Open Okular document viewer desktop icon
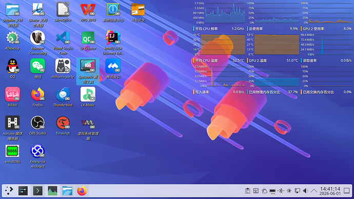 tap(37, 10)
